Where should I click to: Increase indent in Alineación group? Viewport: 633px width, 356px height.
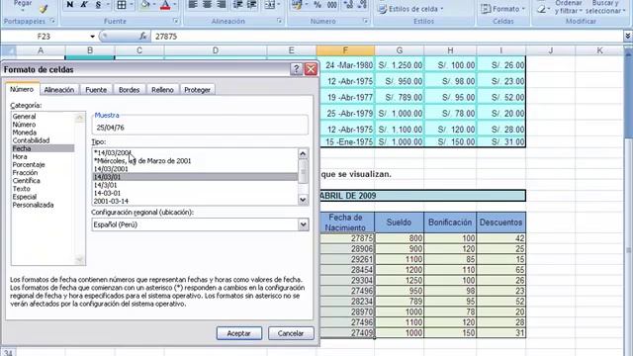click(252, 4)
